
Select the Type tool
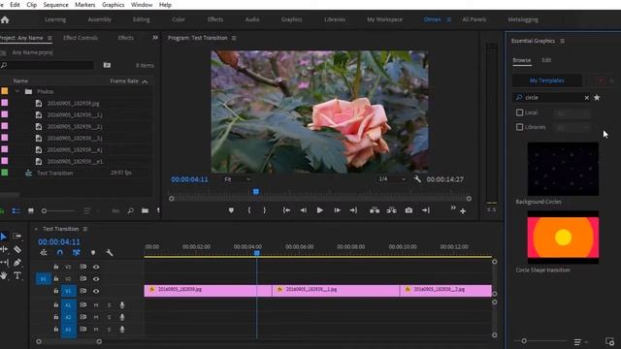[x=17, y=275]
